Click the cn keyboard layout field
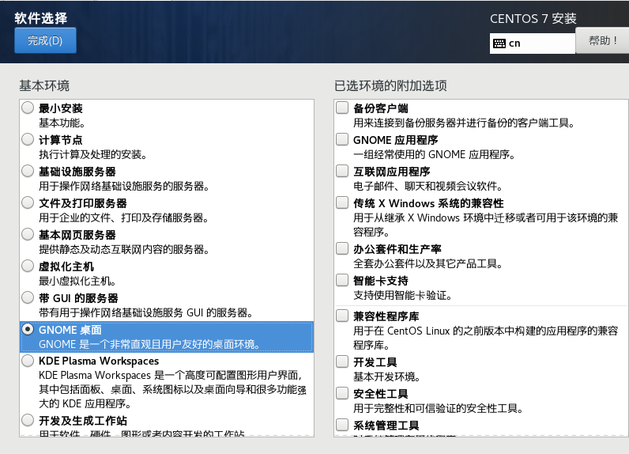This screenshot has height=454, width=629. 533,44
